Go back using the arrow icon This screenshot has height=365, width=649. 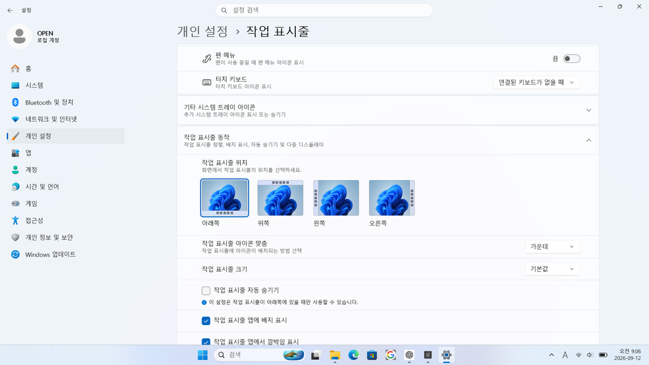tap(10, 10)
